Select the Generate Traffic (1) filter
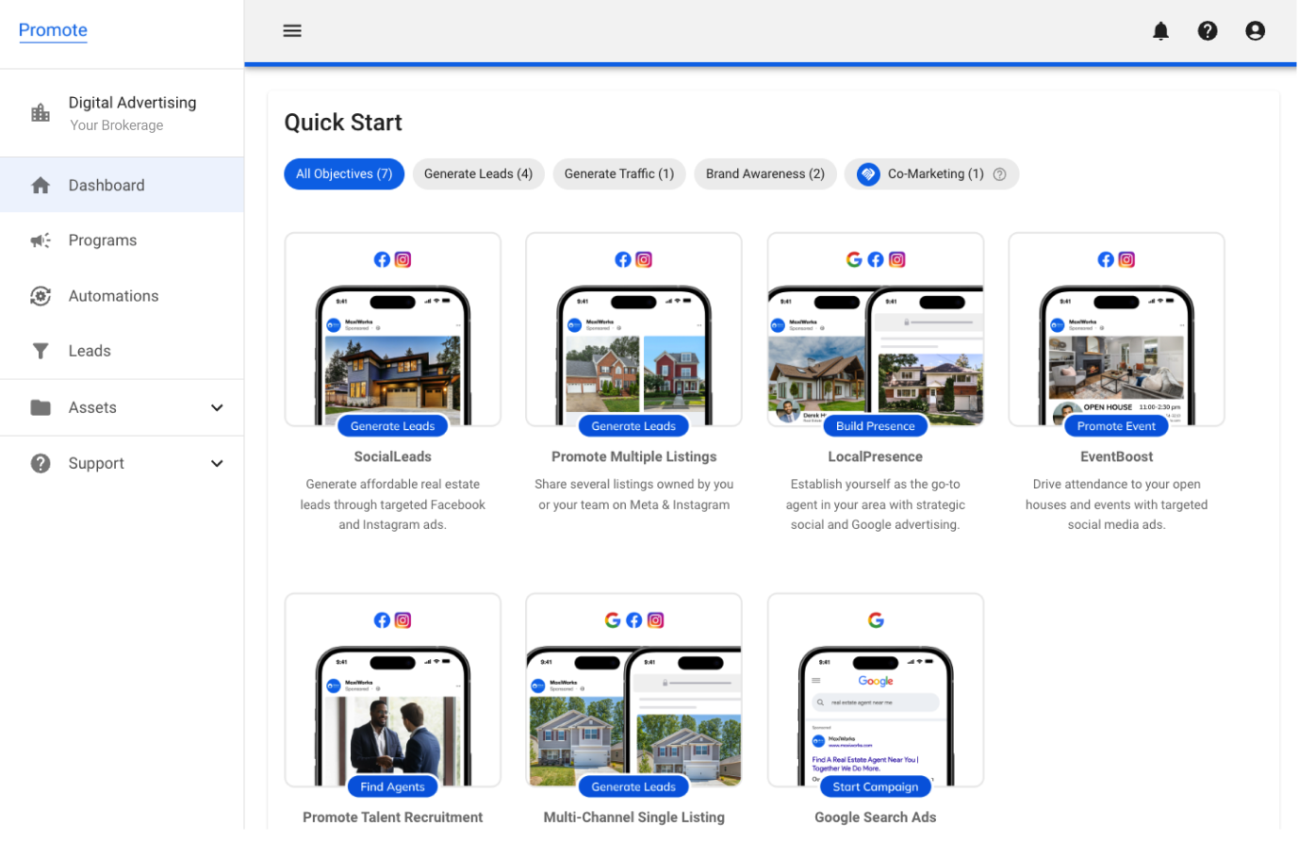Image resolution: width=1298 pixels, height=859 pixels. coord(618,173)
